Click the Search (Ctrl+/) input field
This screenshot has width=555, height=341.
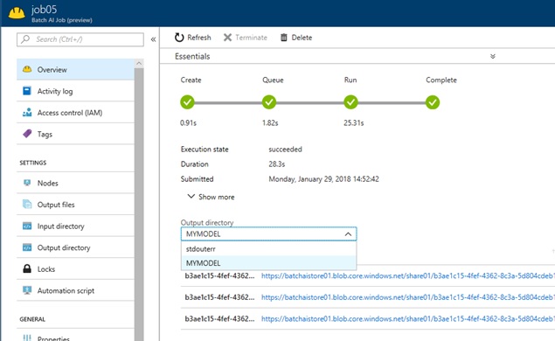point(80,39)
